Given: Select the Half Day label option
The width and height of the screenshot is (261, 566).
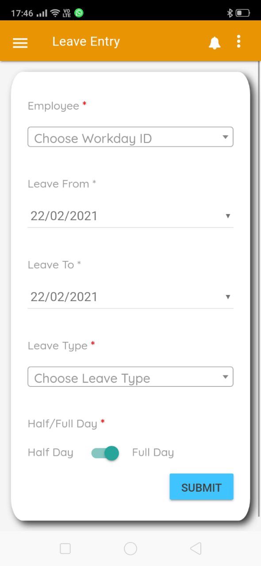Looking at the screenshot, I should click(x=50, y=453).
